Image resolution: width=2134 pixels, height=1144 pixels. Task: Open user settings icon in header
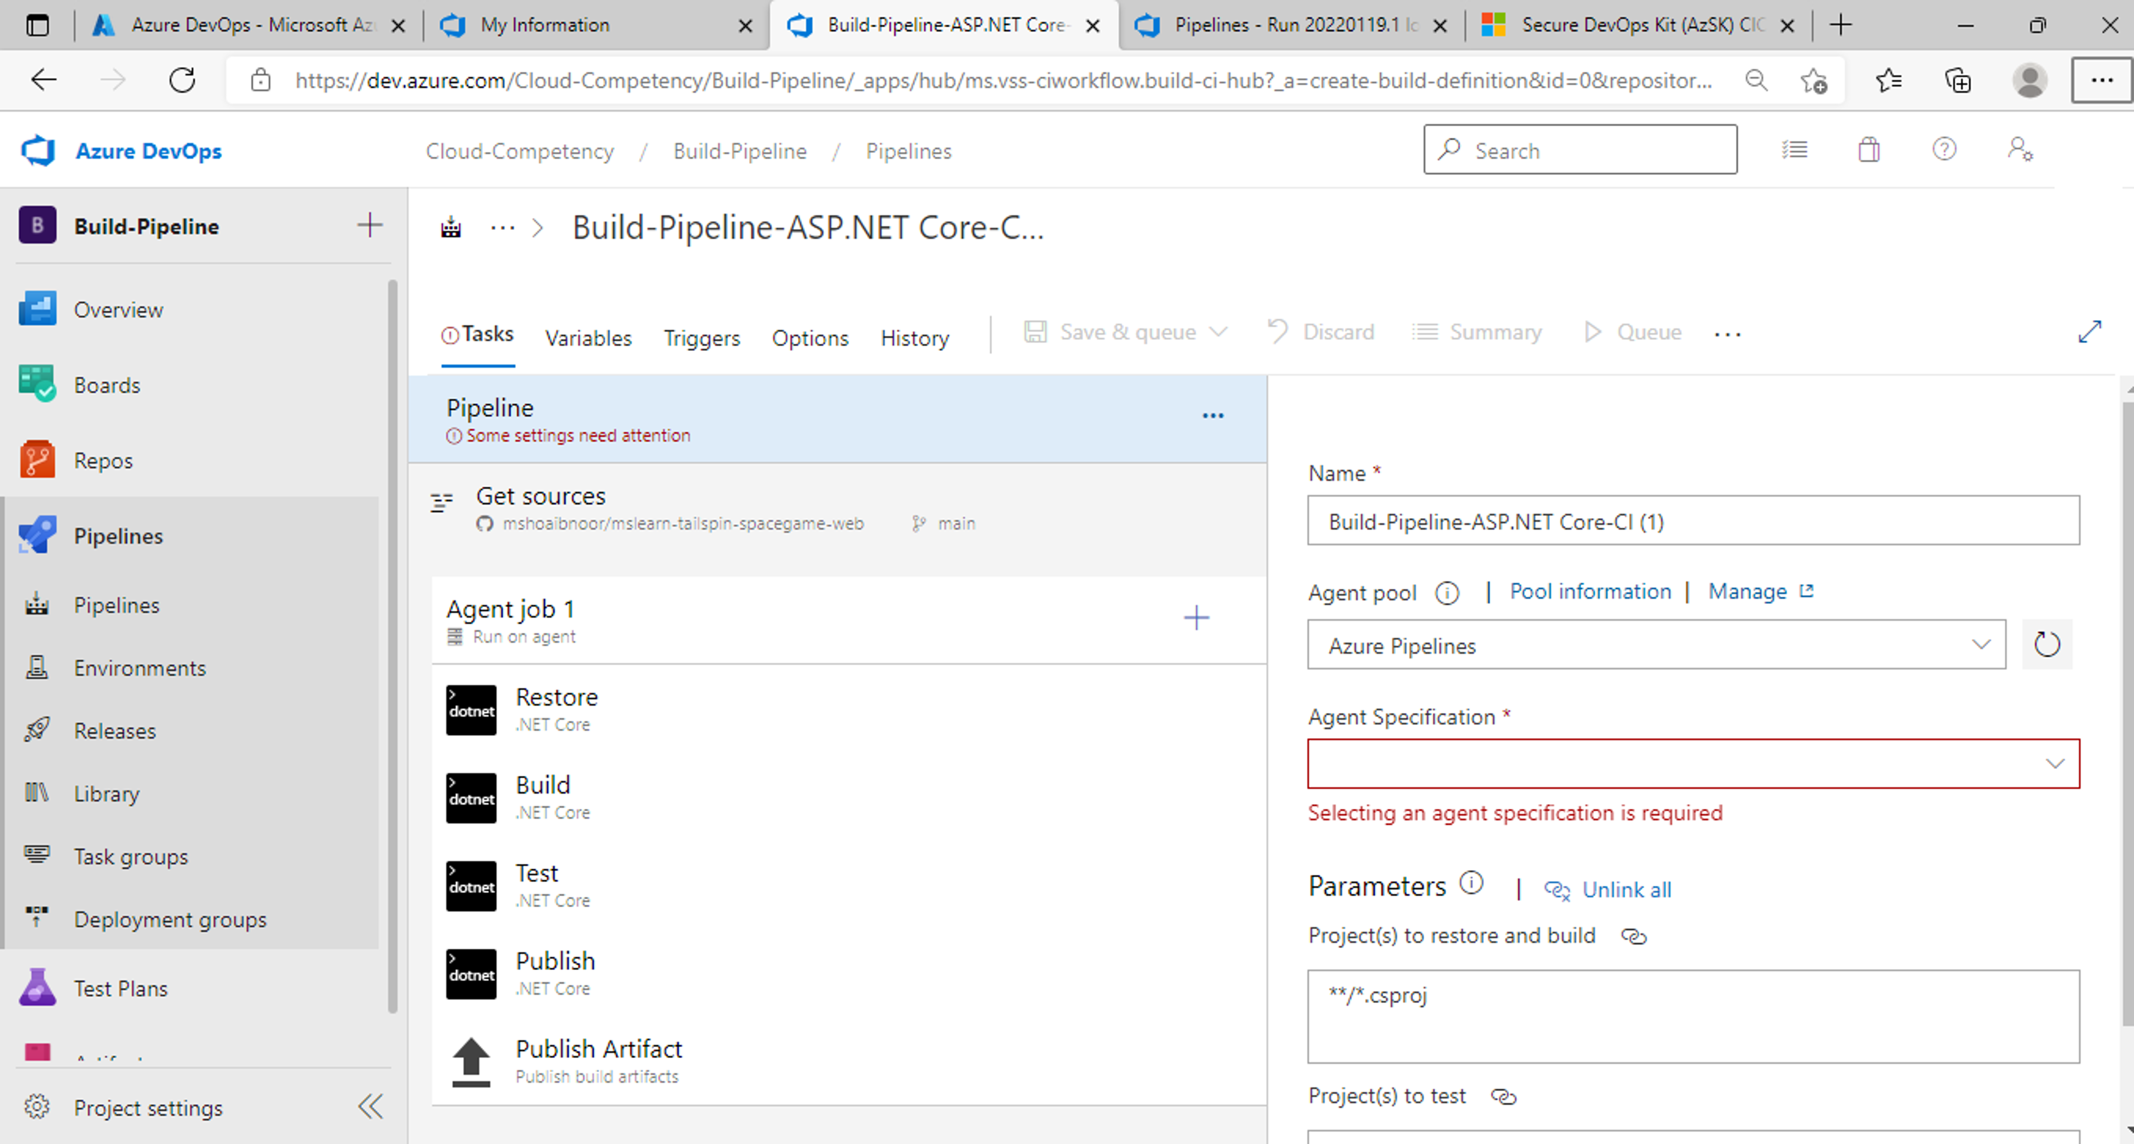click(2020, 150)
